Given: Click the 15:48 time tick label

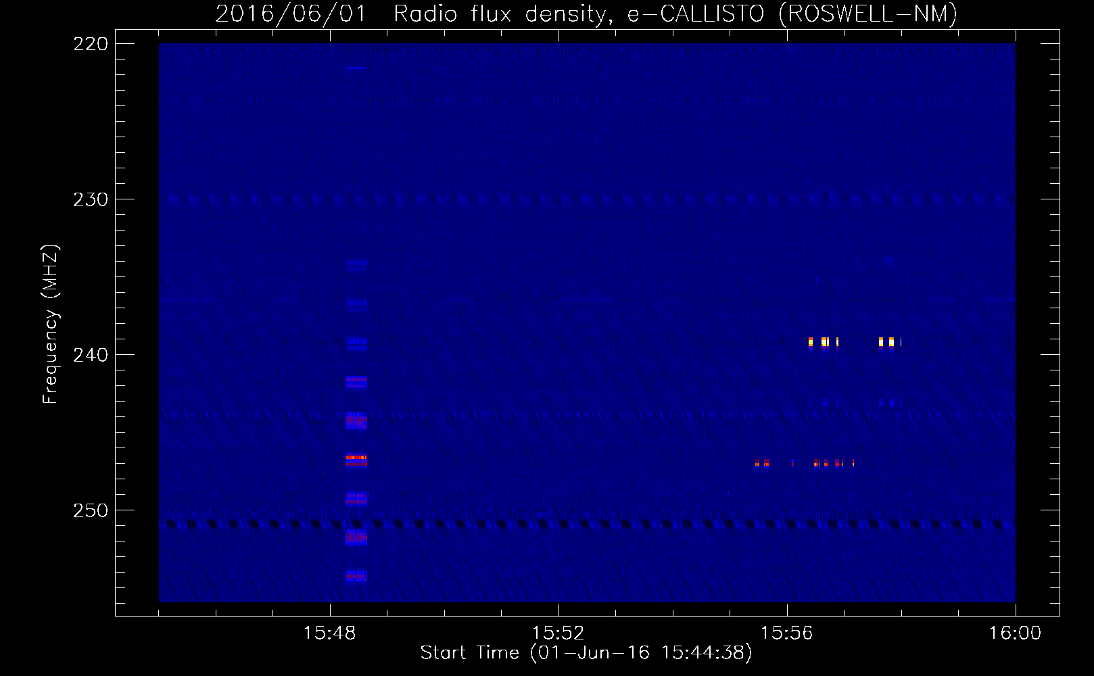Looking at the screenshot, I should 330,633.
